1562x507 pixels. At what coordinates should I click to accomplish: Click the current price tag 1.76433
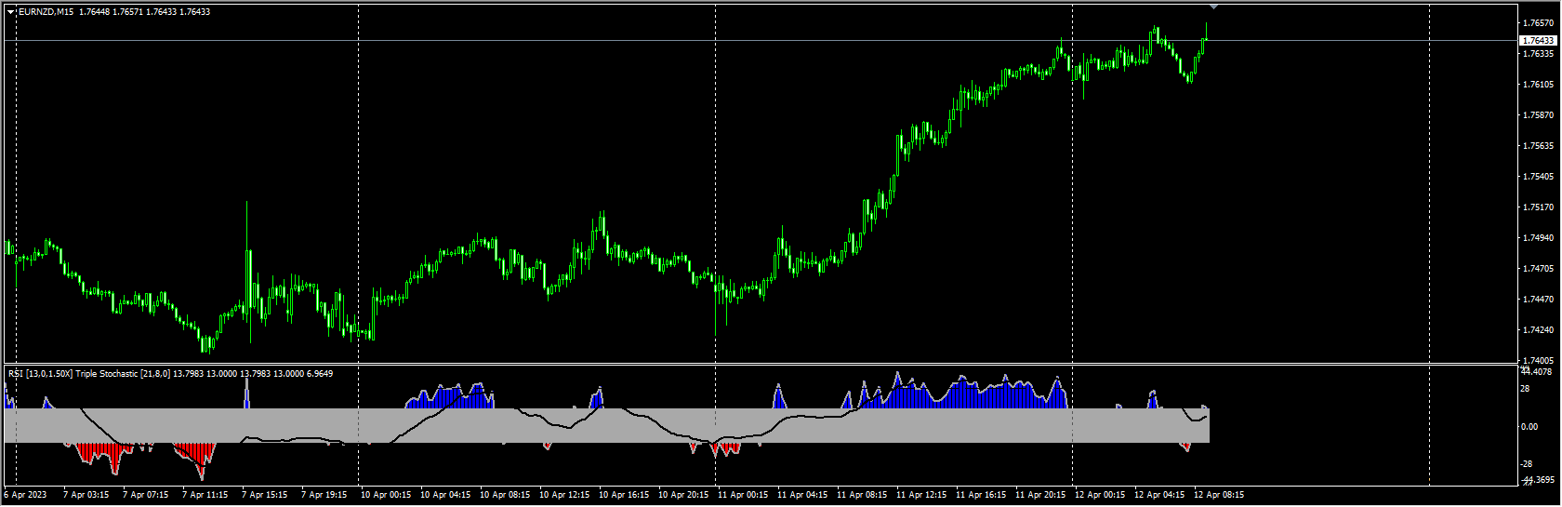(1538, 41)
